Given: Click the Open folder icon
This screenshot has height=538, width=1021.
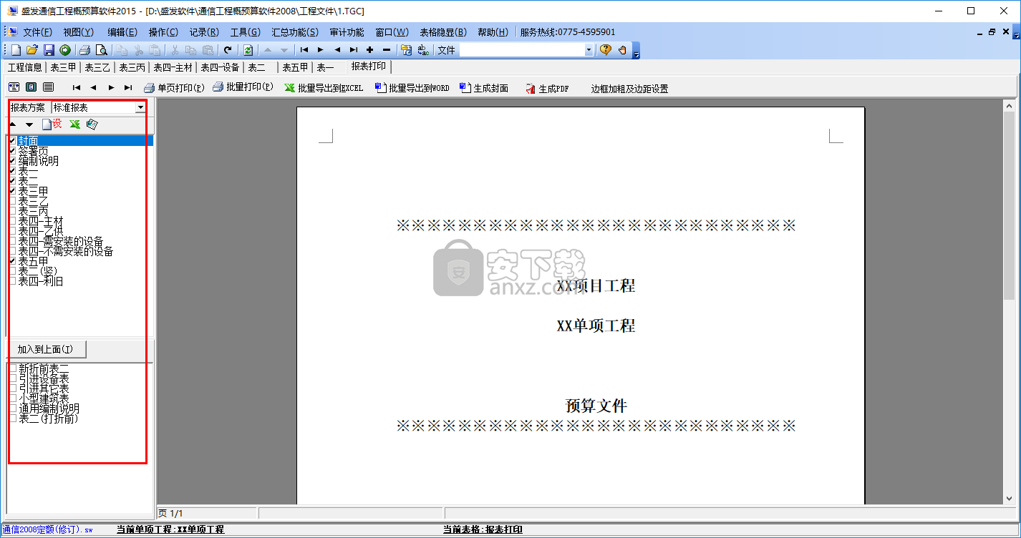Looking at the screenshot, I should tap(32, 50).
